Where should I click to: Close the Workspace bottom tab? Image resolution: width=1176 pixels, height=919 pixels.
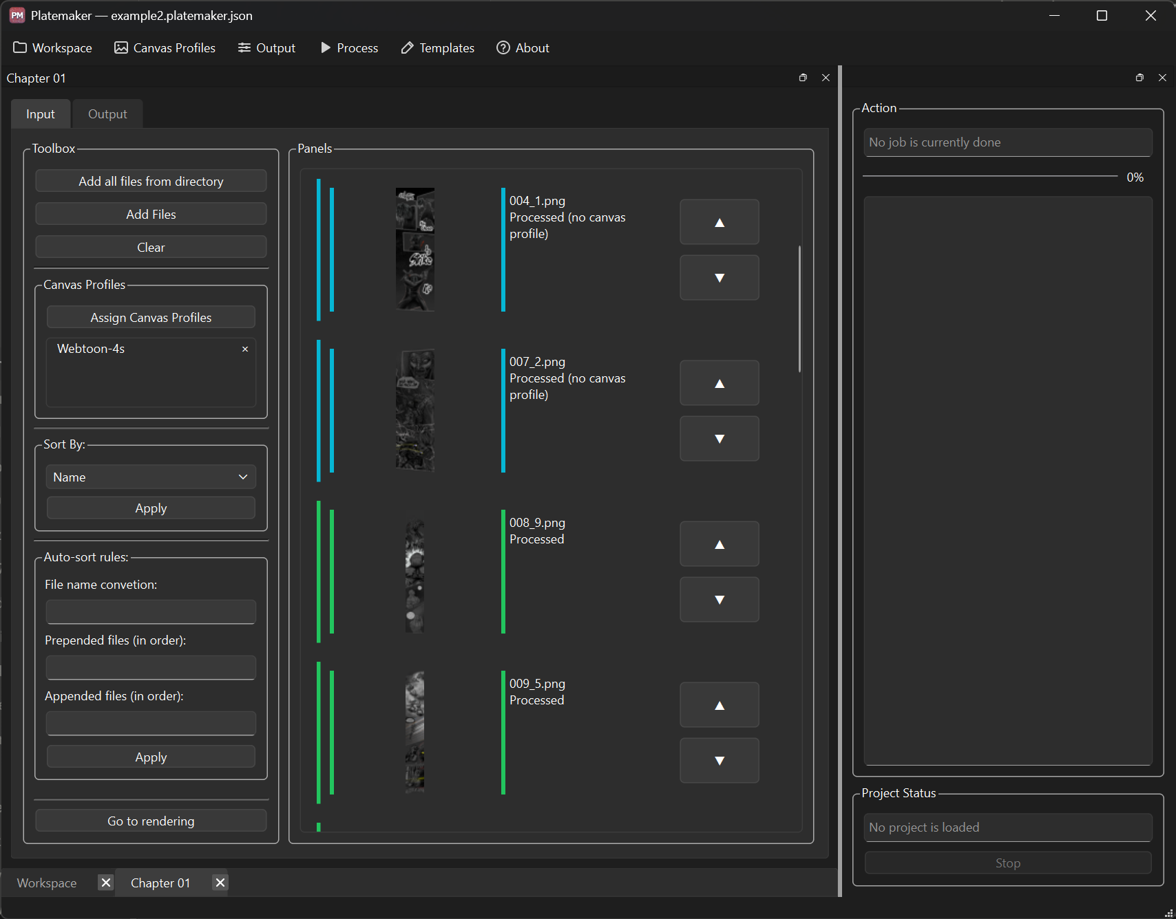(x=105, y=883)
